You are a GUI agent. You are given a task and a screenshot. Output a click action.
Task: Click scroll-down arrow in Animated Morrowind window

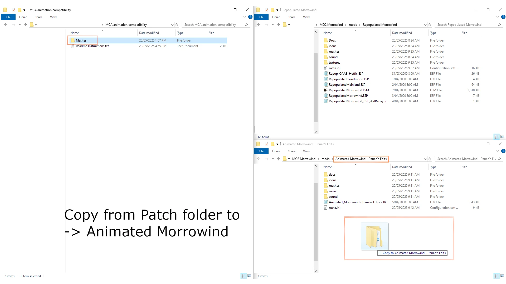point(316,271)
